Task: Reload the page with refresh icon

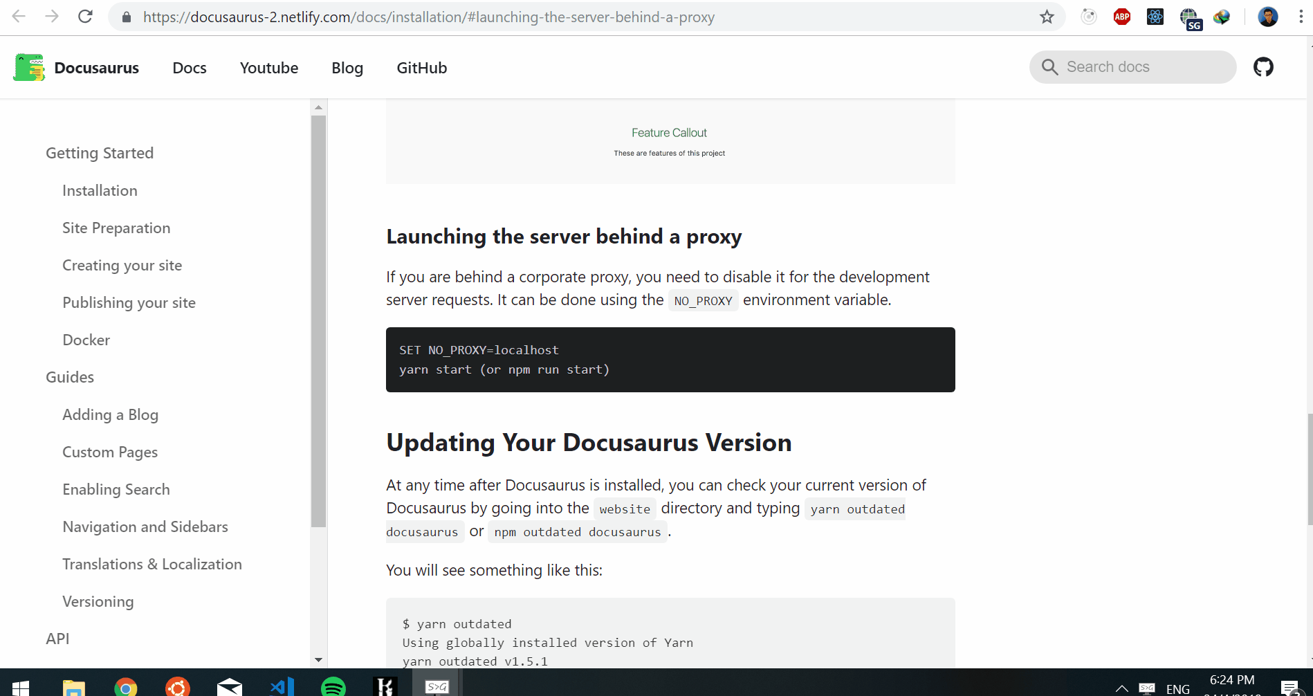Action: pyautogui.click(x=85, y=17)
